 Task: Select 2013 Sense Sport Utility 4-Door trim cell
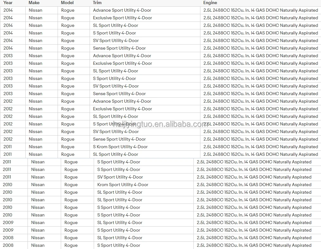145,93
